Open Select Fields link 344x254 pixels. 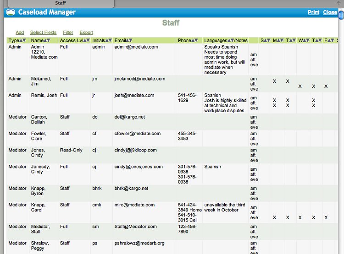(x=43, y=32)
